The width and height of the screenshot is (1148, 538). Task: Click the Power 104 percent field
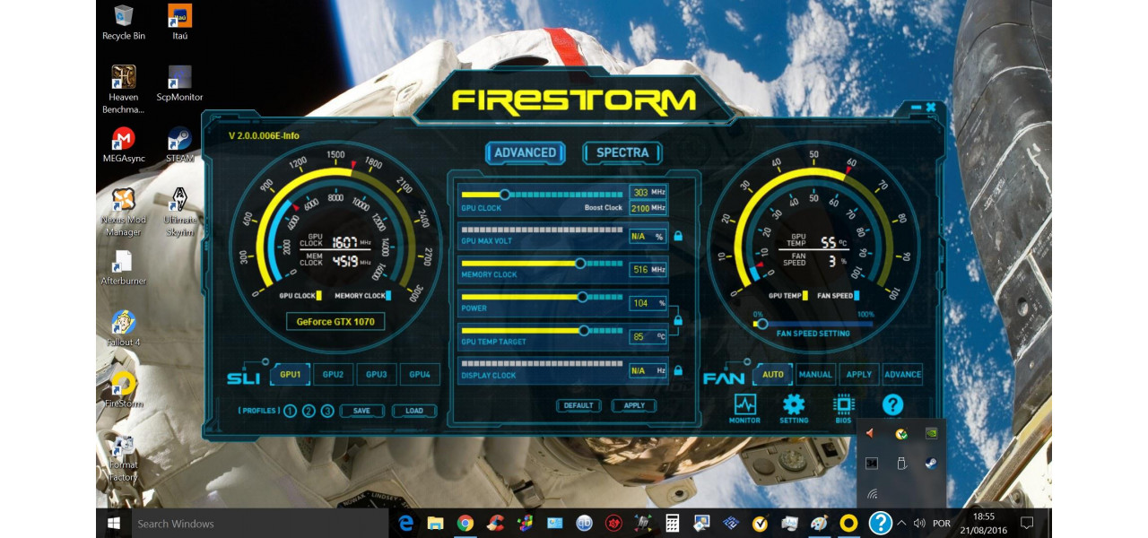[648, 303]
